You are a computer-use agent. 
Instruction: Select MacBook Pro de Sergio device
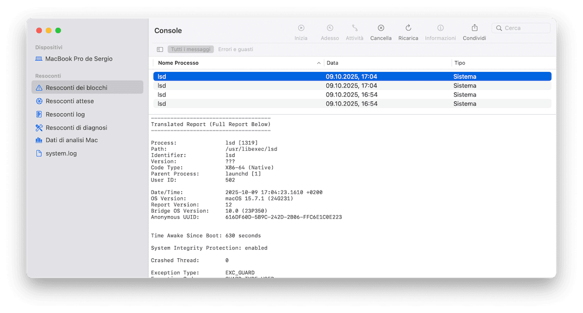click(x=79, y=59)
